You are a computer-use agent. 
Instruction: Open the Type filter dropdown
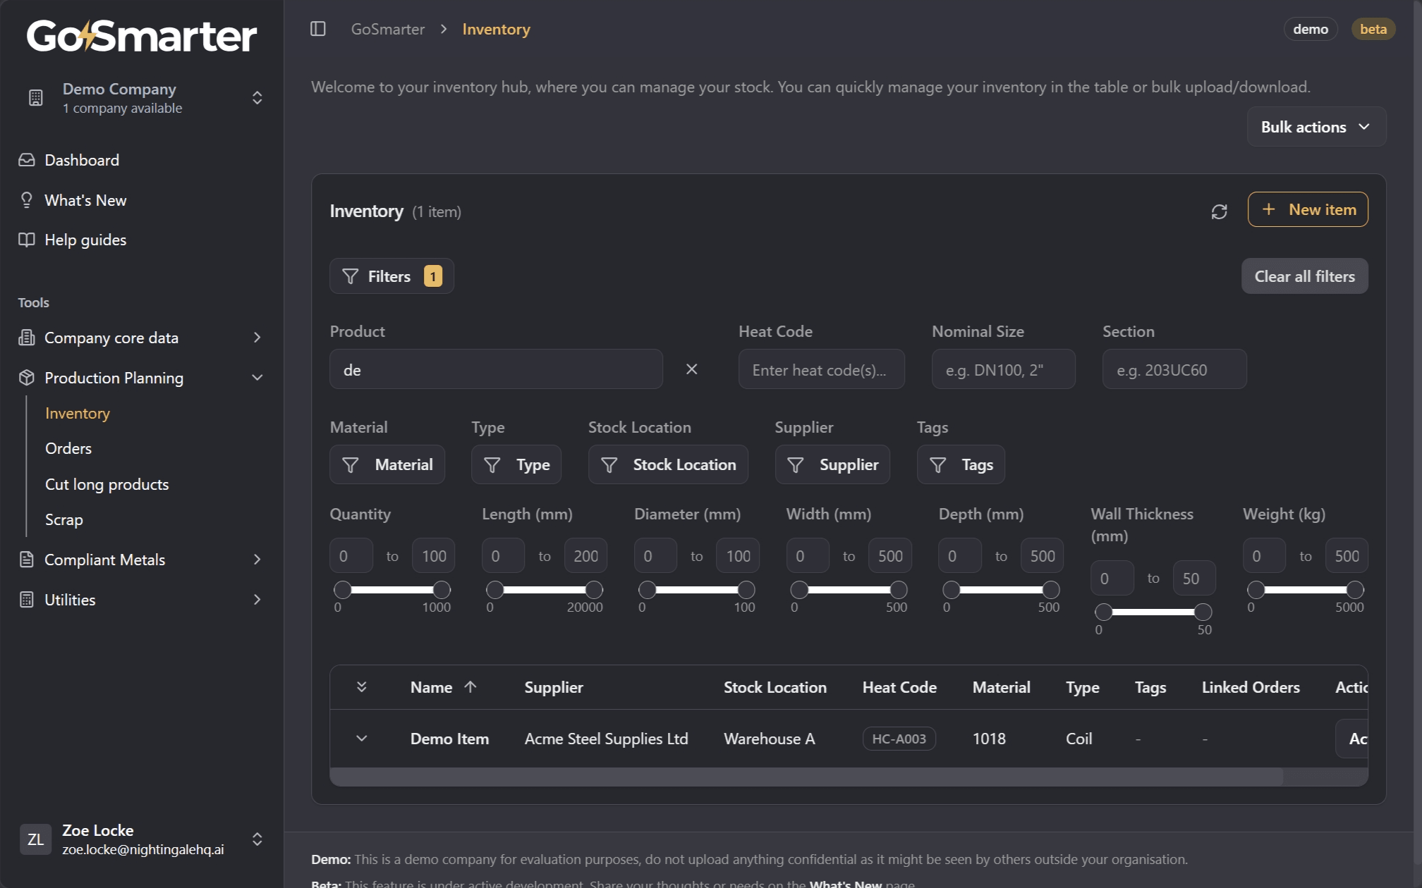tap(516, 464)
